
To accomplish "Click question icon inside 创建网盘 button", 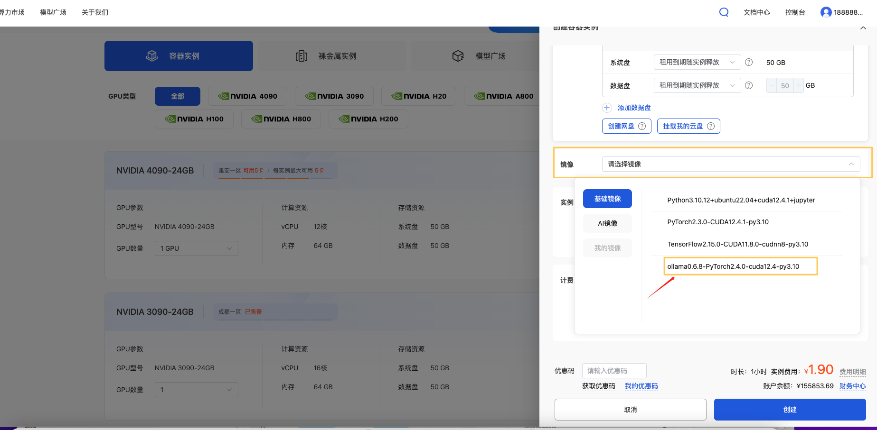I will [x=642, y=126].
